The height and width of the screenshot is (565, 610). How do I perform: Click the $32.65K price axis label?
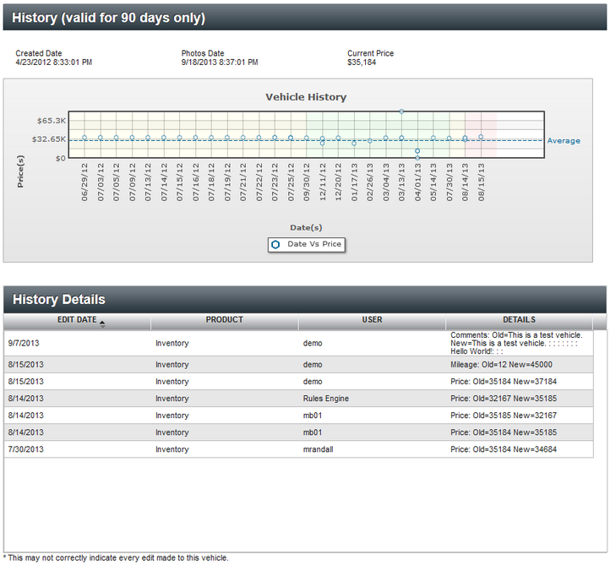pos(49,139)
